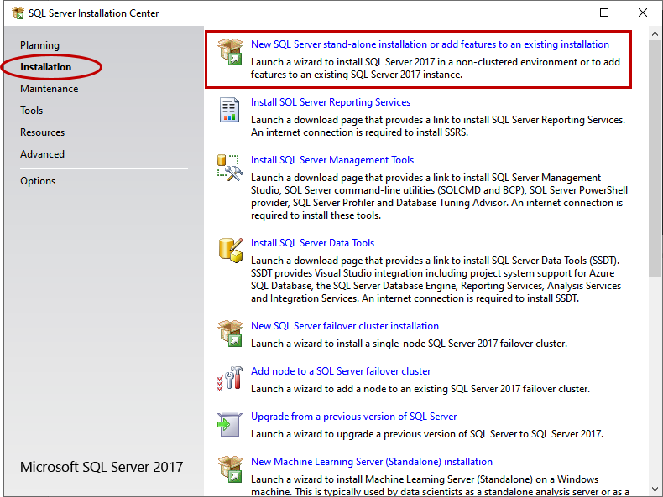Open the Tools section
Viewport: 663px width, 497px height.
pyautogui.click(x=31, y=111)
